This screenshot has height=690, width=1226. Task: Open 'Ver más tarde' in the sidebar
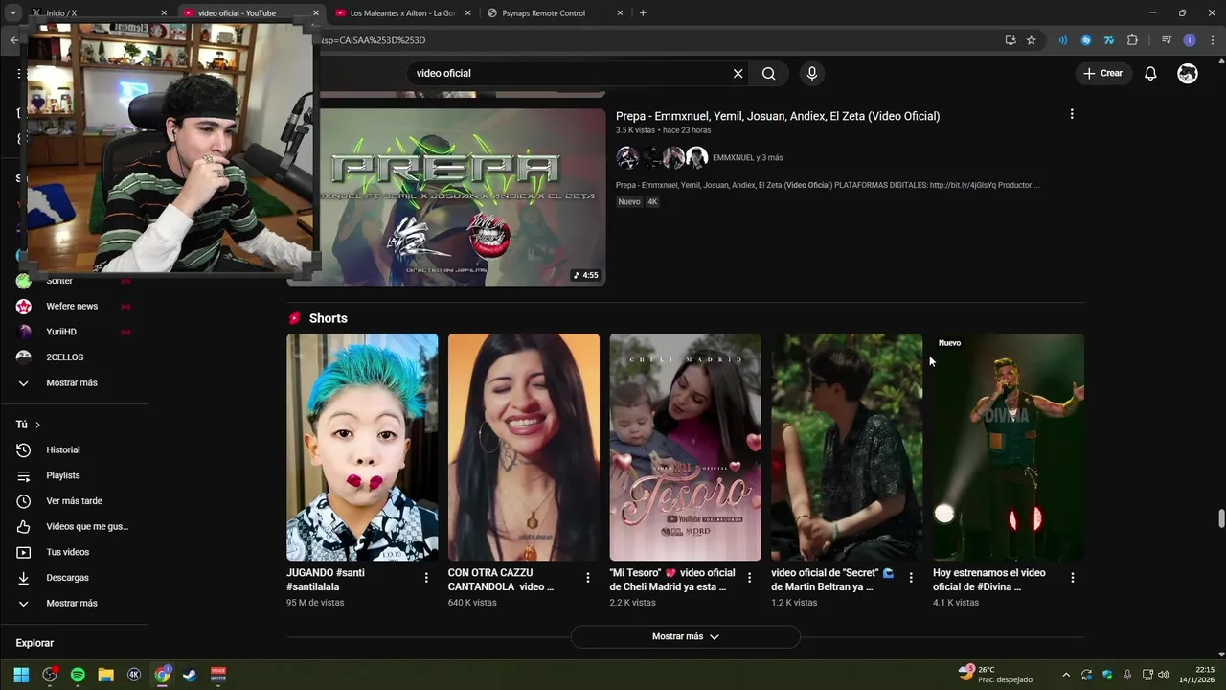(72, 501)
